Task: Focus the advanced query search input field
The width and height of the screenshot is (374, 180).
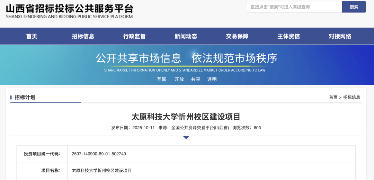Action: 294,7
